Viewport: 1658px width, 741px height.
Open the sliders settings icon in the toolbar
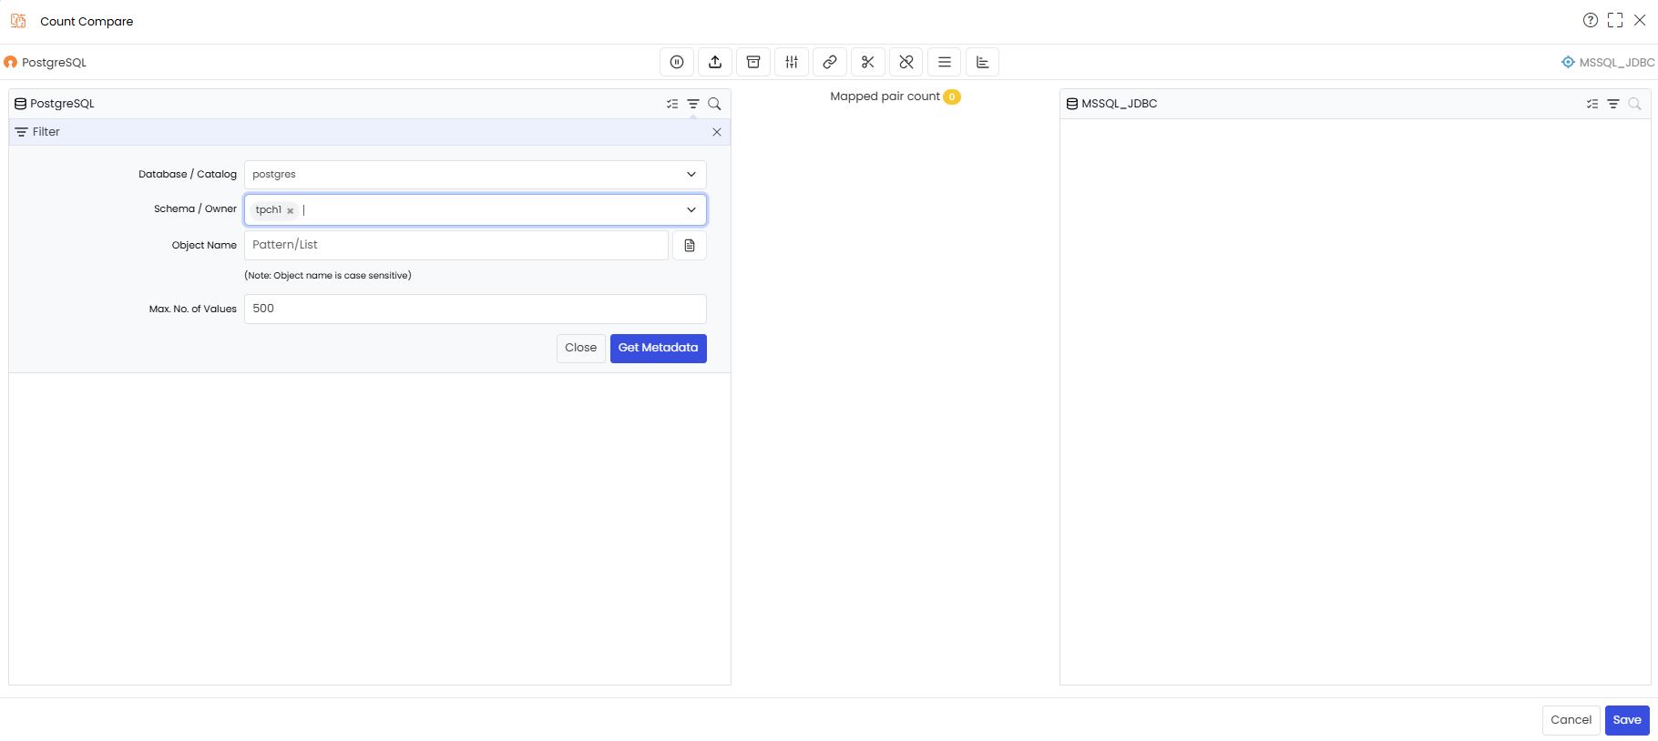[x=792, y=62]
